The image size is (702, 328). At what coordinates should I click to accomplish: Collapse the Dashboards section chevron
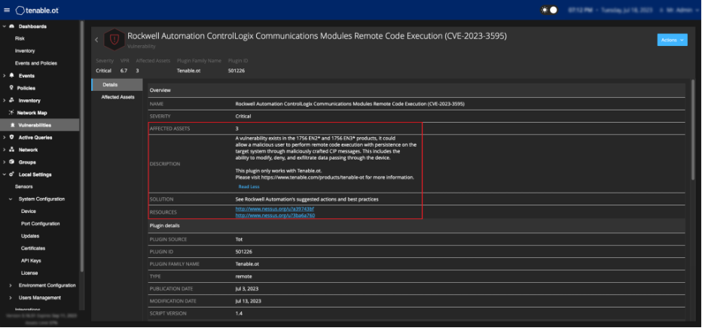coord(4,26)
